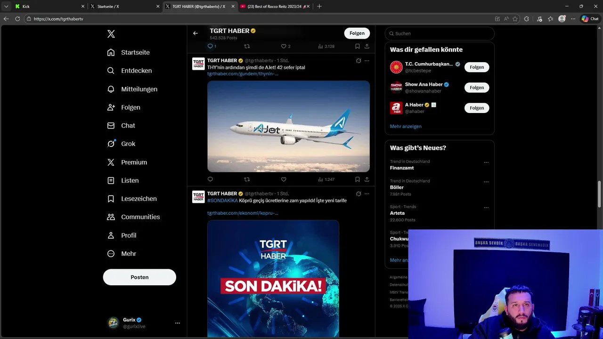Open Grok icon on AJet post
The image size is (603, 339).
359,61
